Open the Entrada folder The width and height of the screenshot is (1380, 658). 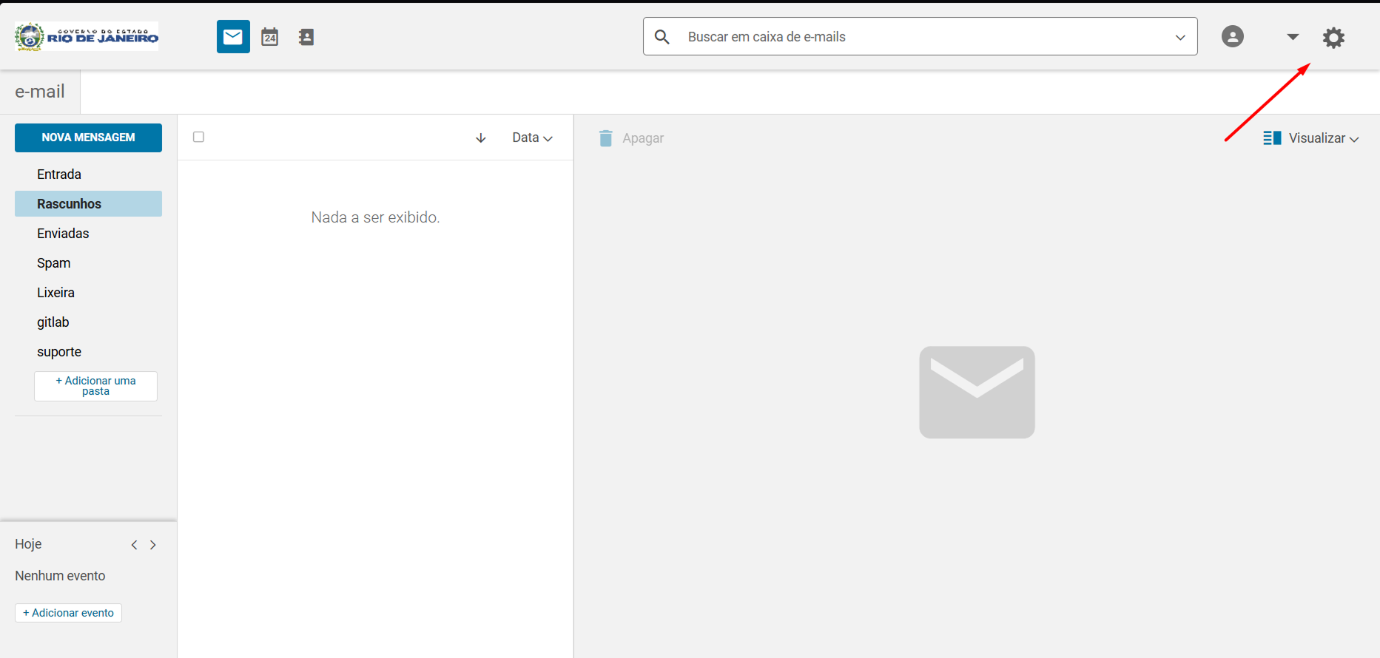59,174
